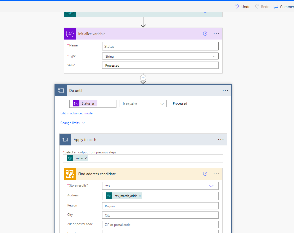
Task: Click the insert step plus icon
Action: point(143,78)
